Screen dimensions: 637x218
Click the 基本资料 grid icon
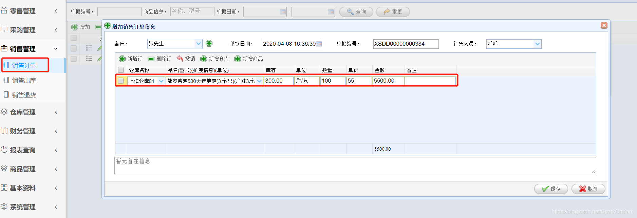coord(4,188)
